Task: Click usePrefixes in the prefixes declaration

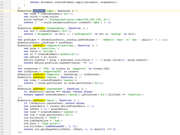Action: click(87, 40)
